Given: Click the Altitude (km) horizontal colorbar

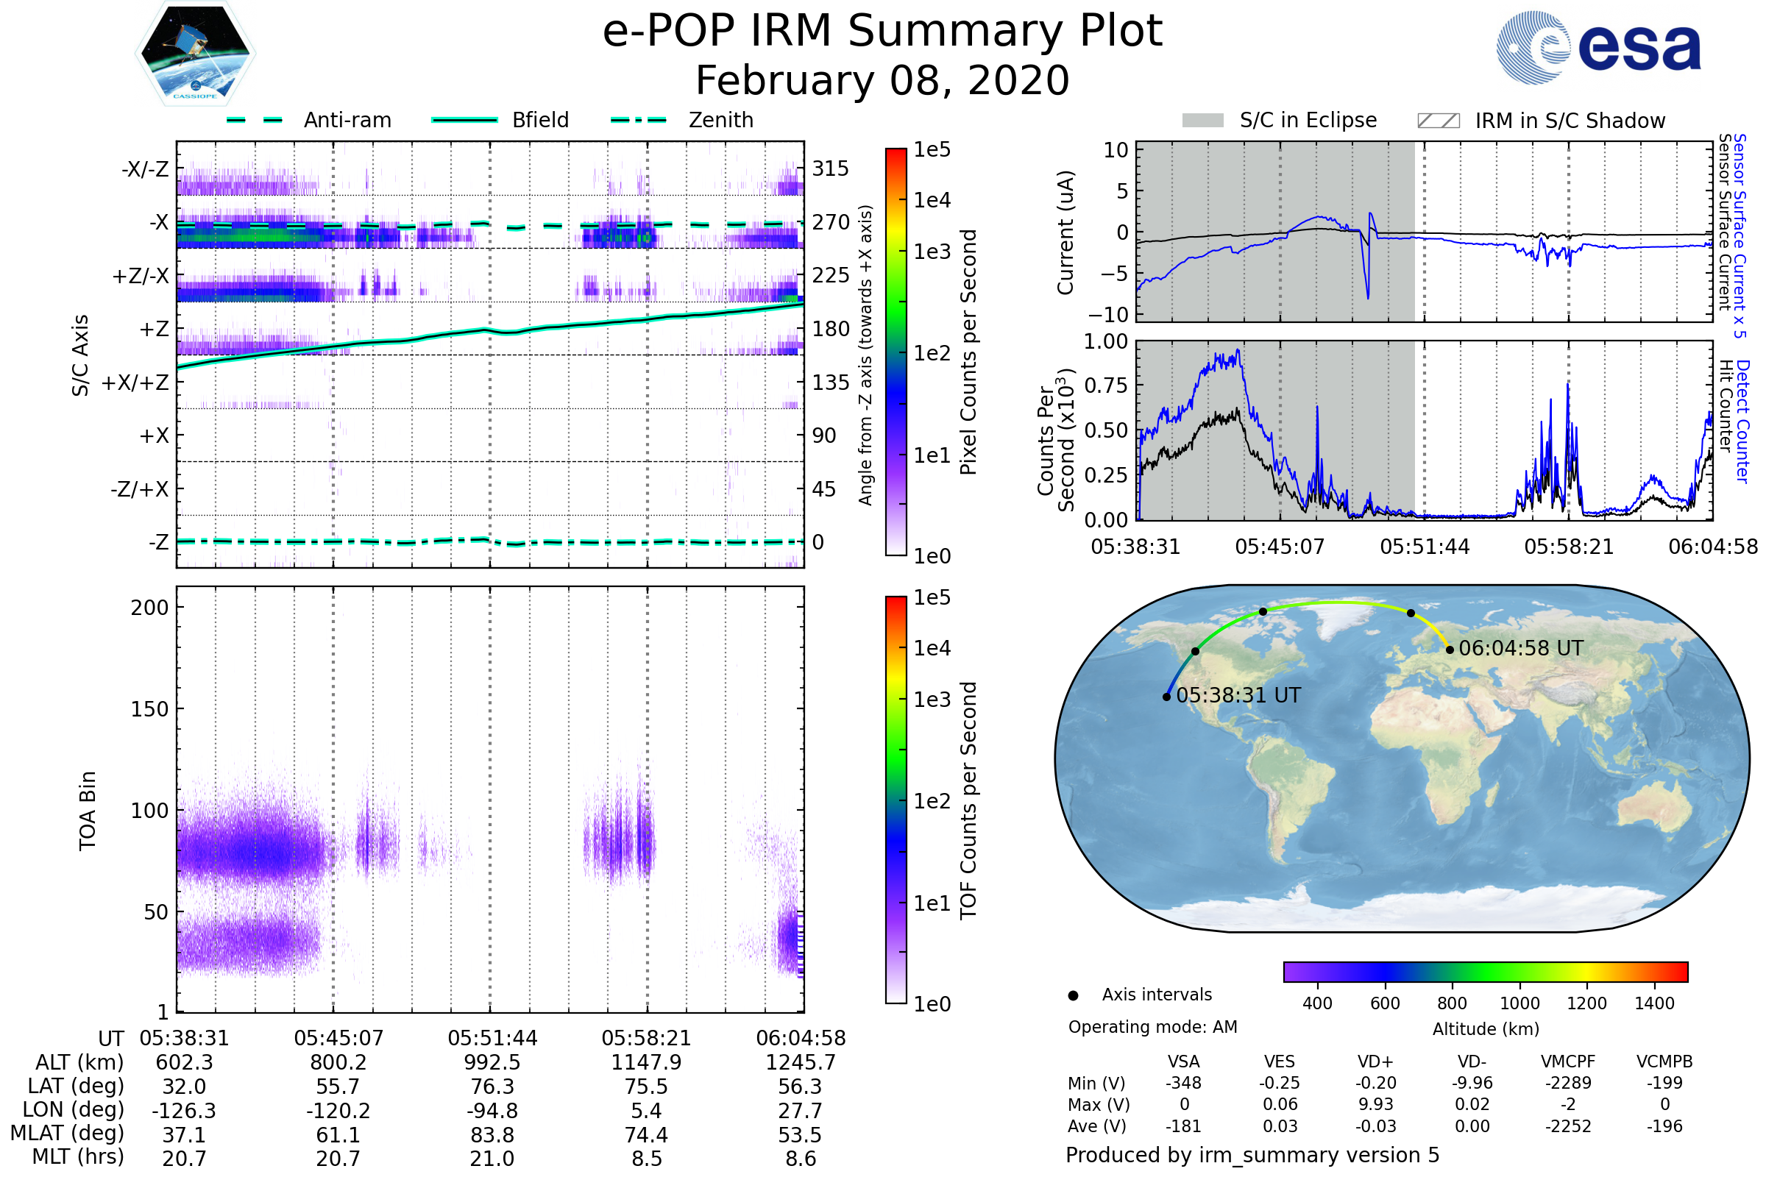Looking at the screenshot, I should pos(1485,971).
